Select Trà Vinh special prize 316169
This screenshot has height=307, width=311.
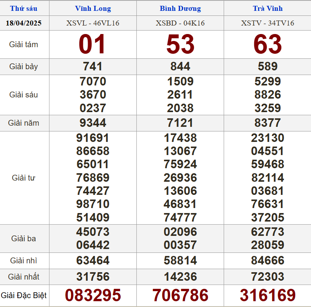(268, 295)
